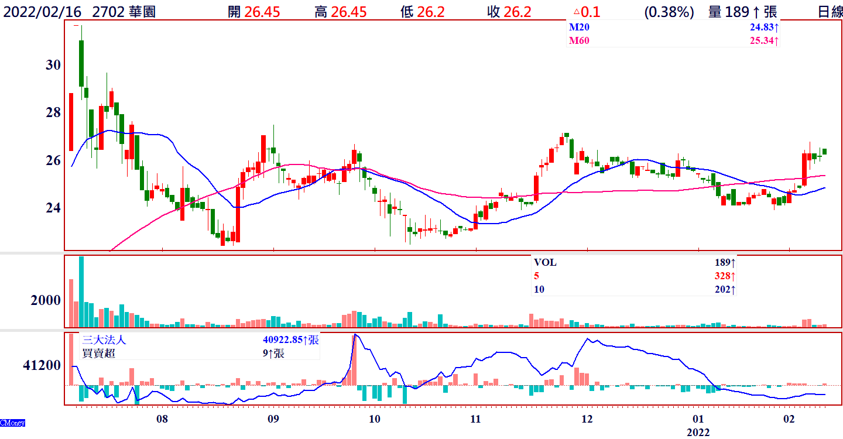Click the 41200 axis label in the bottom panel
This screenshot has height=439, width=843.
pyautogui.click(x=42, y=366)
